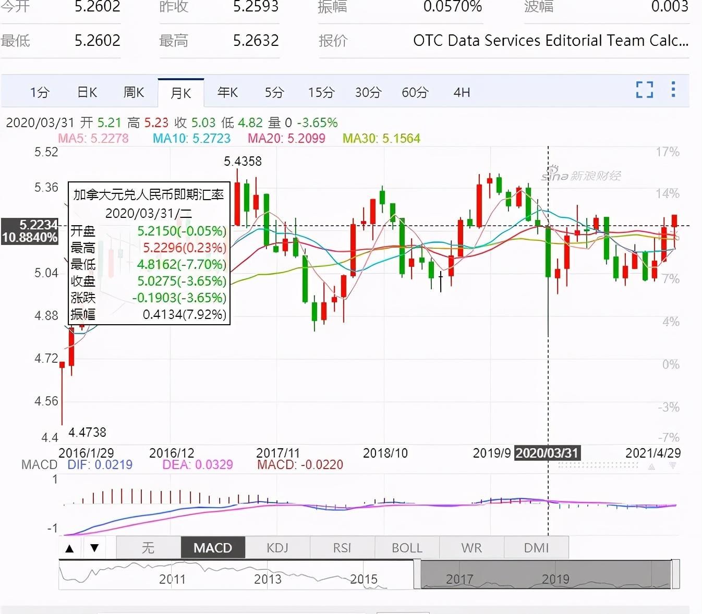Click the 涨跌 -0.1903 tooltip row

pyautogui.click(x=149, y=298)
